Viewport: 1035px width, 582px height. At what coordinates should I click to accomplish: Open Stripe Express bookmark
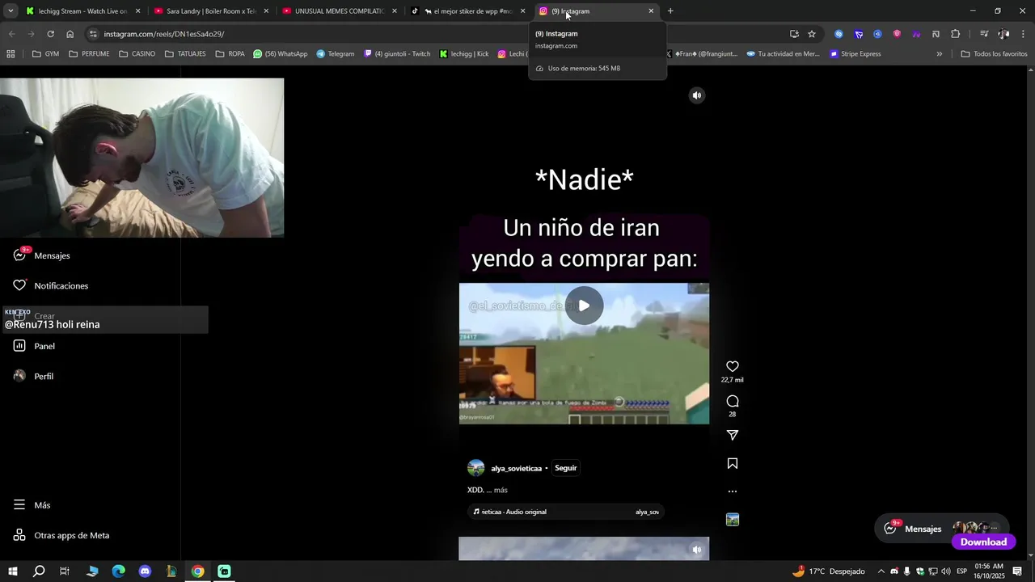click(x=855, y=54)
